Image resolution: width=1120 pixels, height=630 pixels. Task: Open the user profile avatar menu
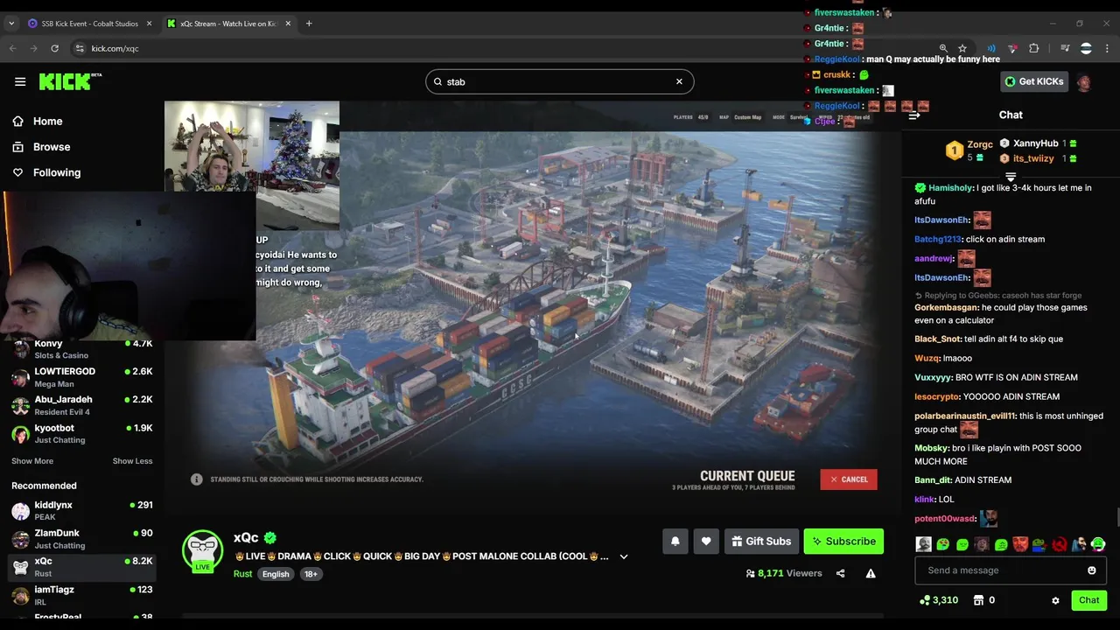pyautogui.click(x=1085, y=82)
